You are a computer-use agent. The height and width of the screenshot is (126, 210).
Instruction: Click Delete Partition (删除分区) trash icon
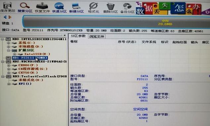point(110,8)
